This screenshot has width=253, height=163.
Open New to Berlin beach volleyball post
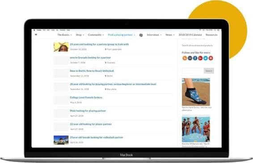pos(92,71)
